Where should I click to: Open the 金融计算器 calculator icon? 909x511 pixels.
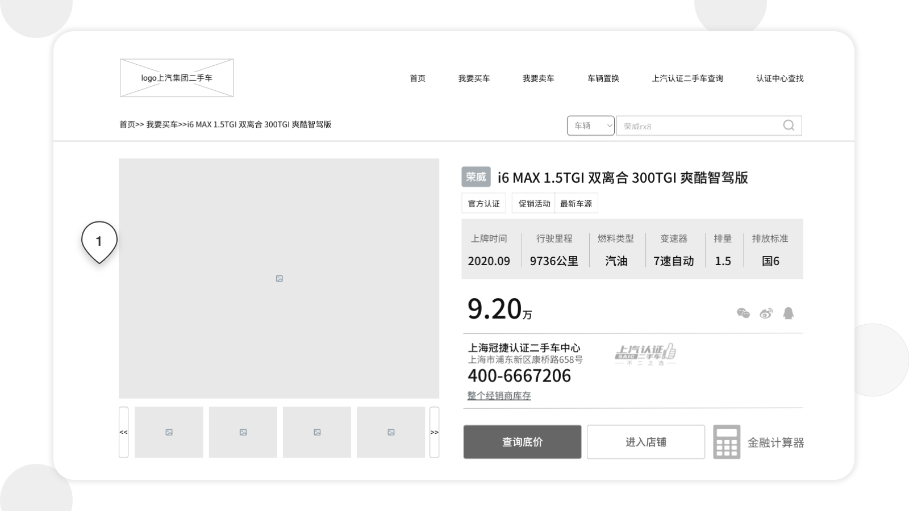(727, 442)
